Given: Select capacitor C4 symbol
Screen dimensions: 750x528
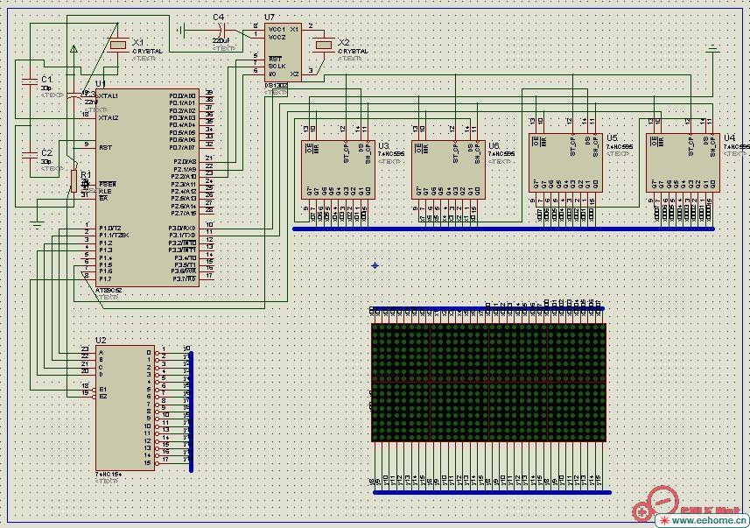Looking at the screenshot, I should 221,31.
